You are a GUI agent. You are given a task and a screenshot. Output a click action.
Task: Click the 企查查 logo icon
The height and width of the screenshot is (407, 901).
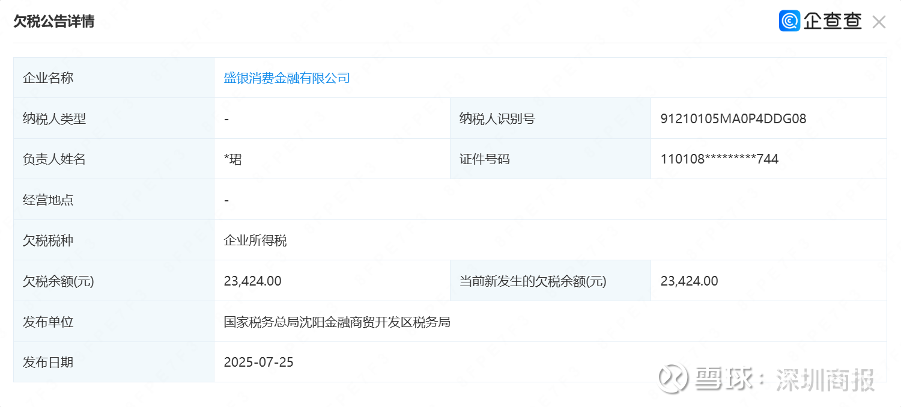[x=789, y=21]
